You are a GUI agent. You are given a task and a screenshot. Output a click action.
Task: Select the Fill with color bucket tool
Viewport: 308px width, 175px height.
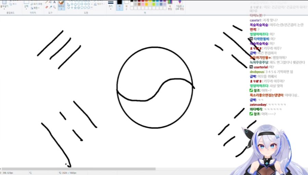point(51,2)
